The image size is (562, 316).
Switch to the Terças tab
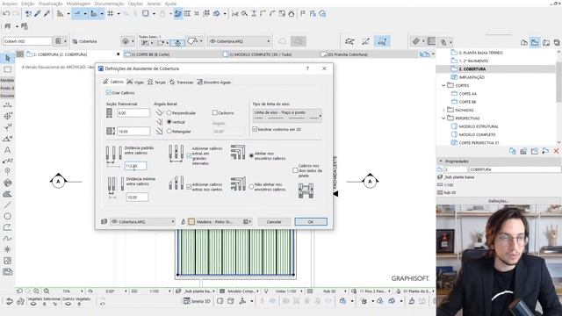(156, 82)
